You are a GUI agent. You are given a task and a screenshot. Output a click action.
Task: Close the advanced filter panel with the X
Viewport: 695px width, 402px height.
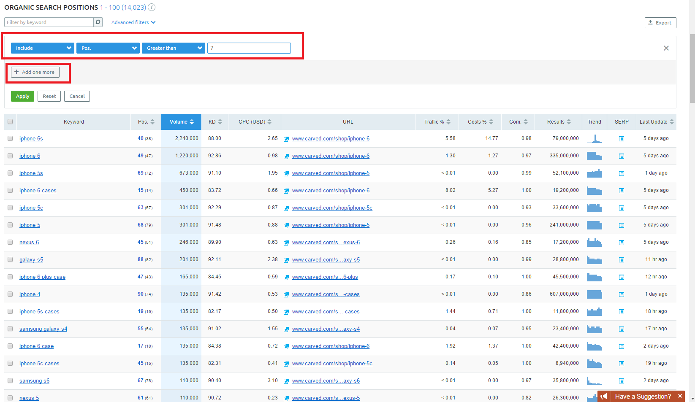[x=666, y=48]
